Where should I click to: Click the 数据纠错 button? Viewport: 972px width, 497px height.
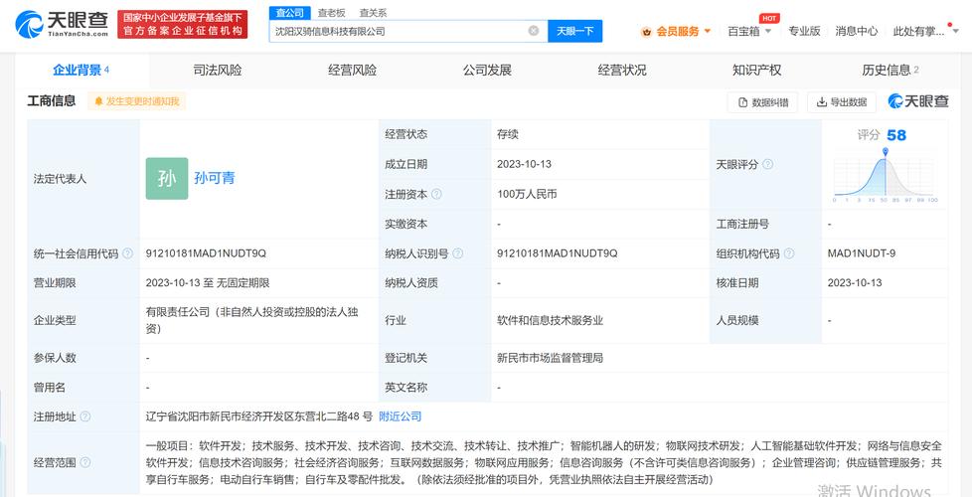(x=762, y=102)
